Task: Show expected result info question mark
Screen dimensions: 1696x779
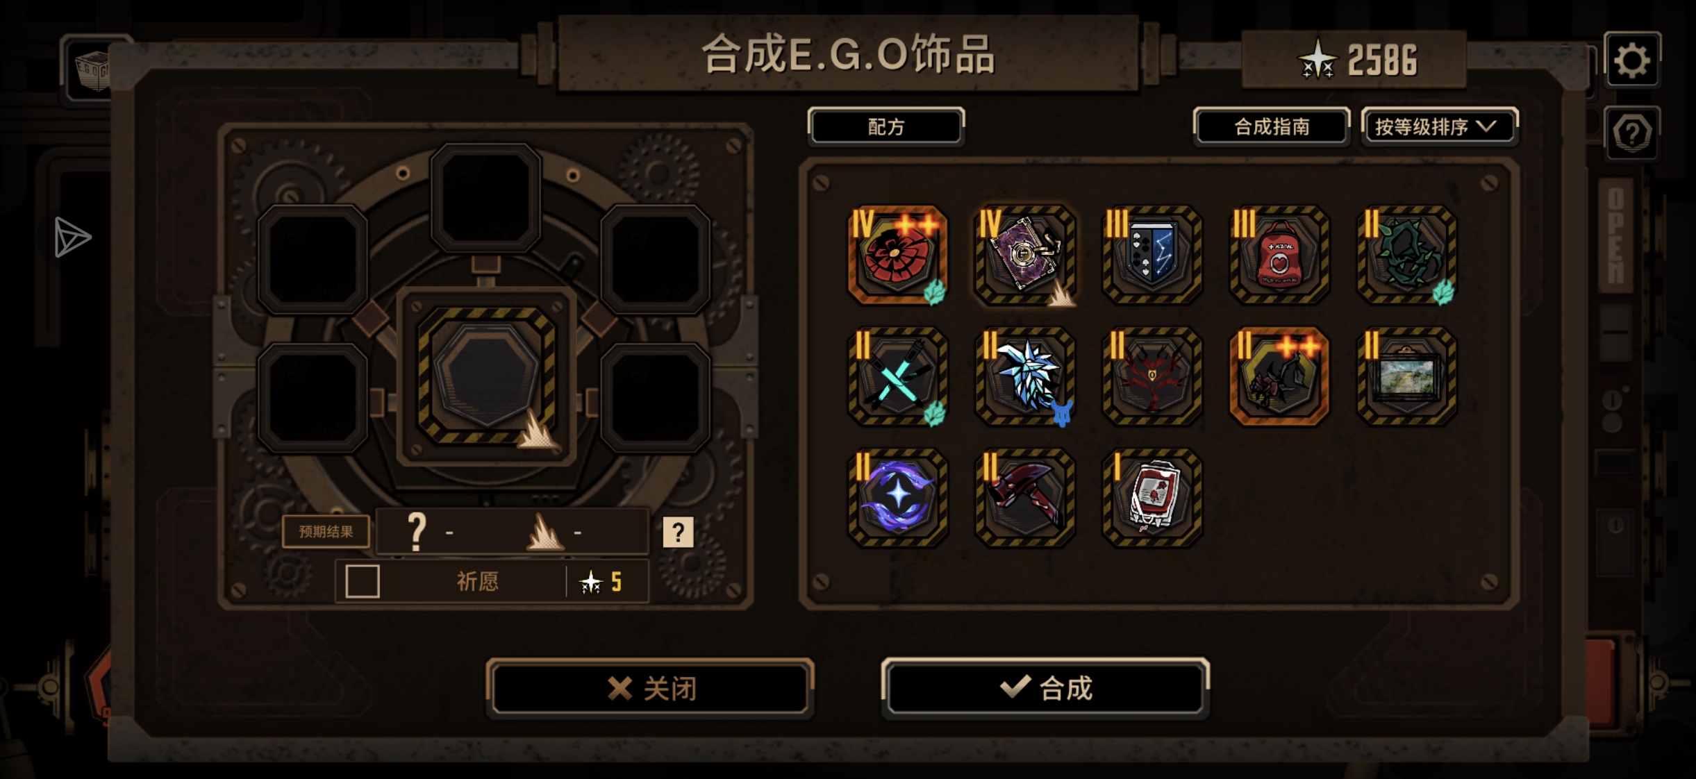Action: point(678,533)
